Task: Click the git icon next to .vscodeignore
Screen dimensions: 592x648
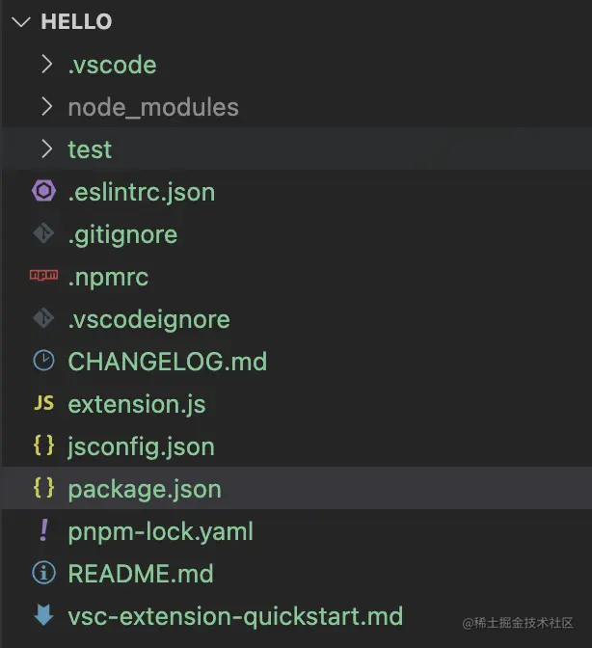Action: click(43, 319)
